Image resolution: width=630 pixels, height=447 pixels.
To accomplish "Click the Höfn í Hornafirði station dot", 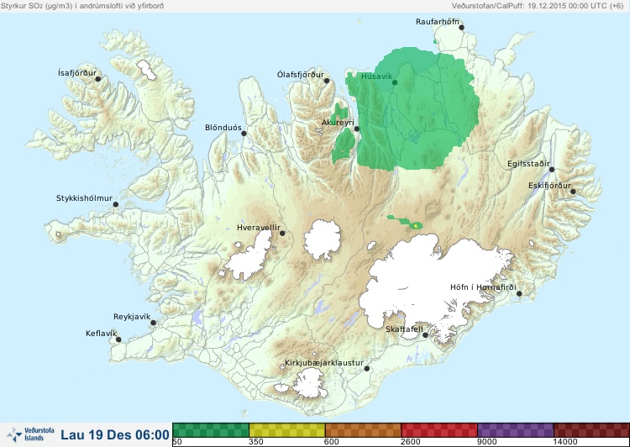I will tap(519, 294).
